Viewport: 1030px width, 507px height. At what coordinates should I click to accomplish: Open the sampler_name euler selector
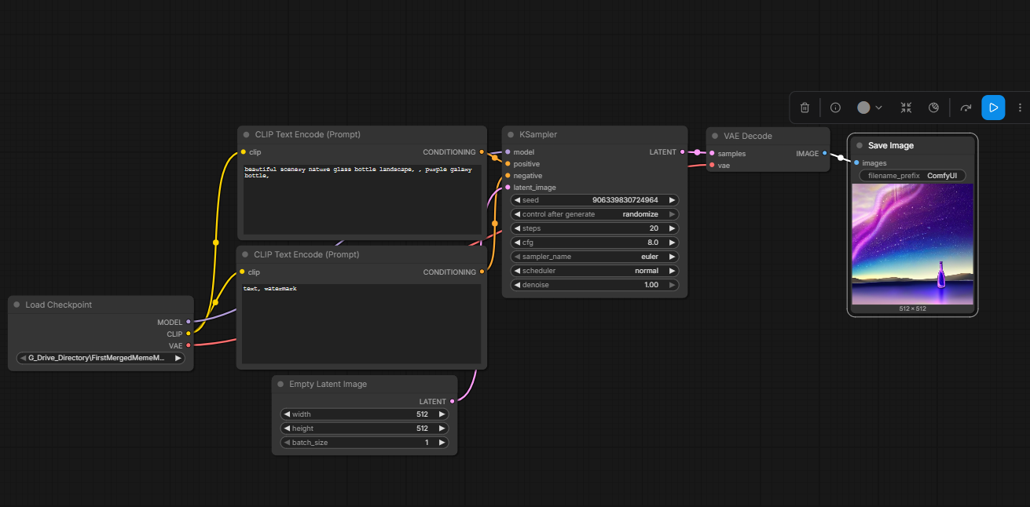(595, 257)
